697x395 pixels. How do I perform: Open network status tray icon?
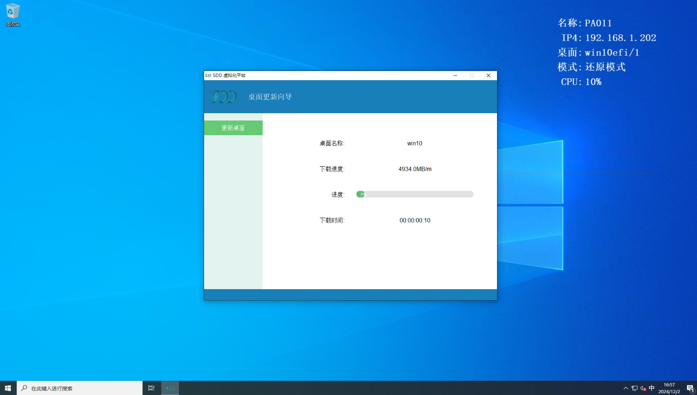click(634, 388)
